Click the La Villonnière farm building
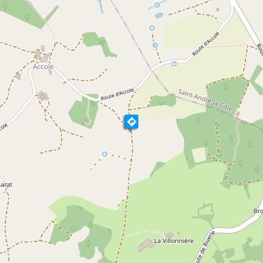263x263 pixels. pos(145,245)
